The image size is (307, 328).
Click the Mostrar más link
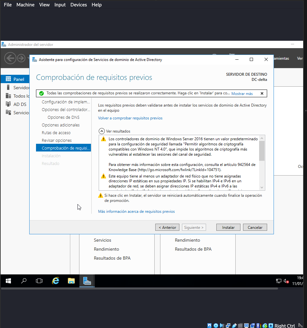click(242, 93)
